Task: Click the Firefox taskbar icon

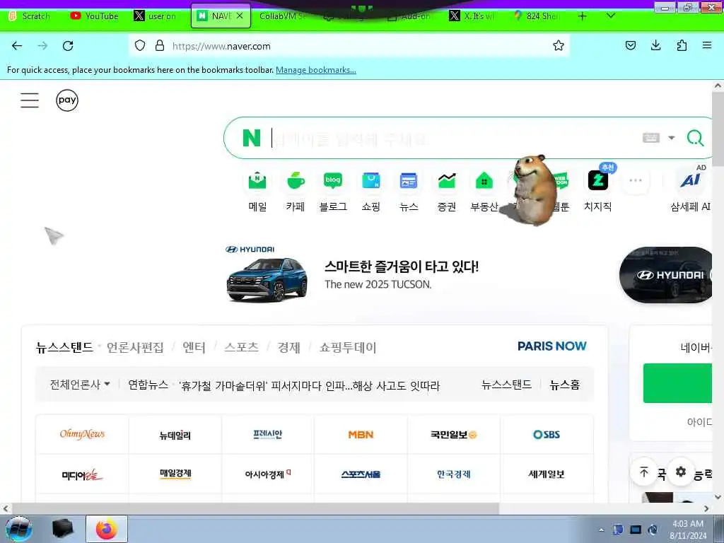Action: click(107, 529)
